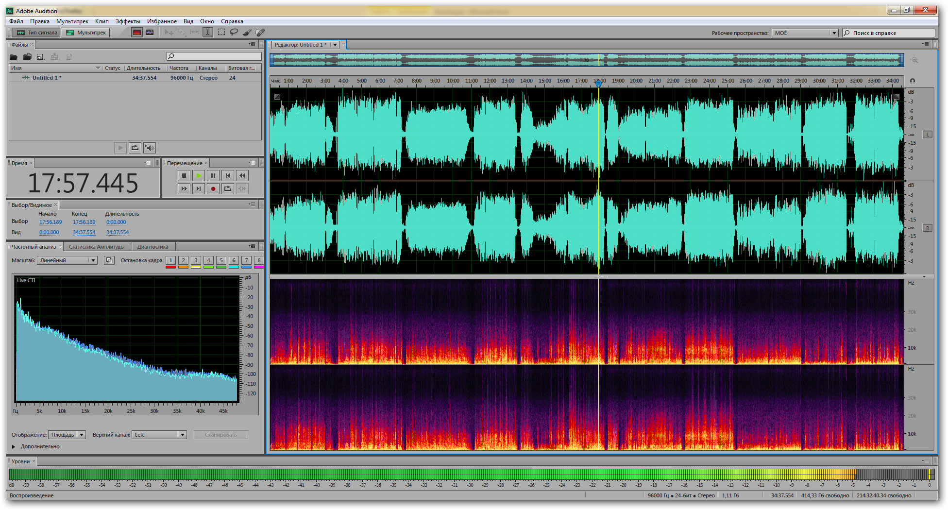Pause playback with the pause button

[213, 175]
